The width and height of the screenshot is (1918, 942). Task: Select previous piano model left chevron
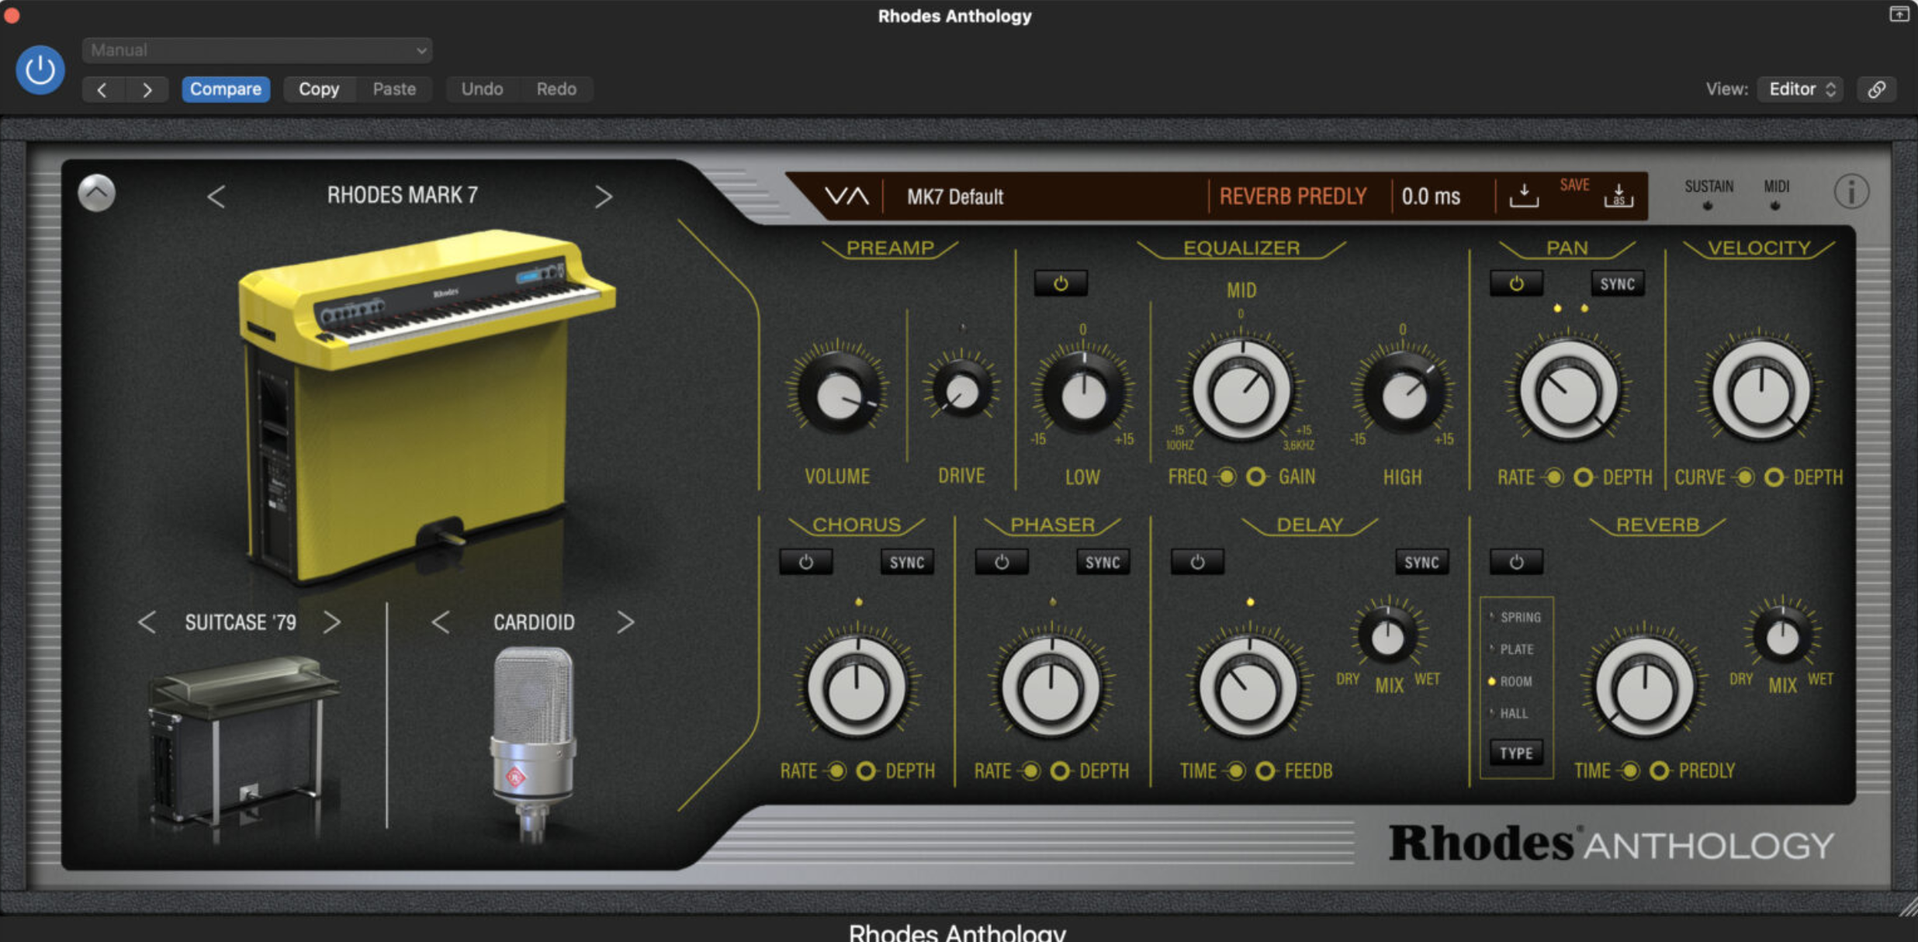click(216, 196)
